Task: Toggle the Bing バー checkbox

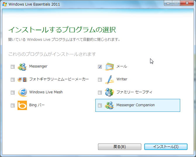Action: tap(13, 105)
